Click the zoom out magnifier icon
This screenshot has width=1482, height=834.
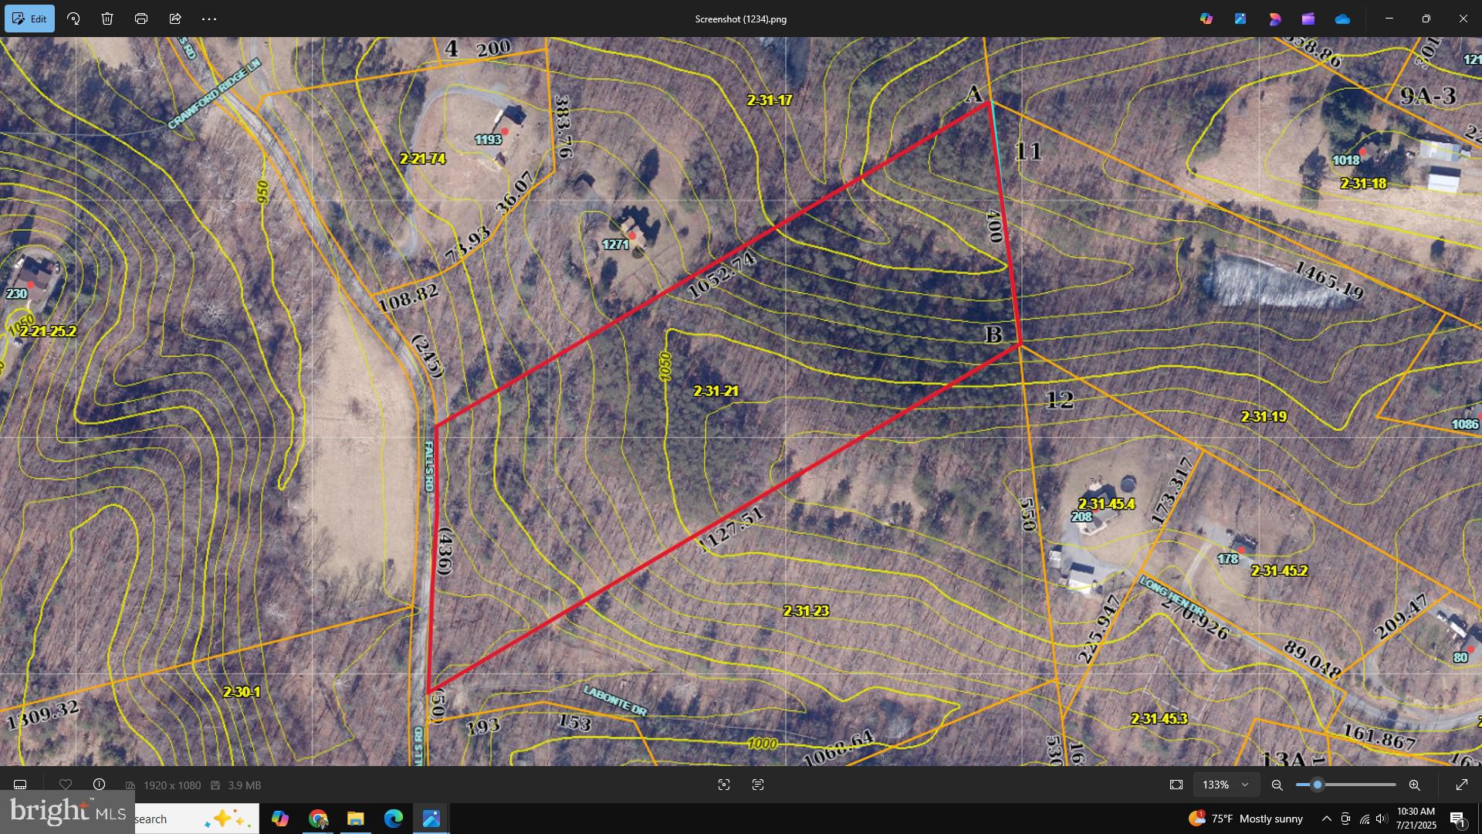pyautogui.click(x=1277, y=785)
